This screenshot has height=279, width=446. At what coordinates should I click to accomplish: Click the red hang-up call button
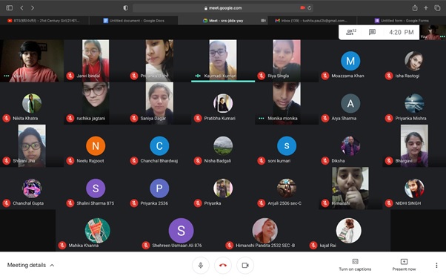pos(223,266)
